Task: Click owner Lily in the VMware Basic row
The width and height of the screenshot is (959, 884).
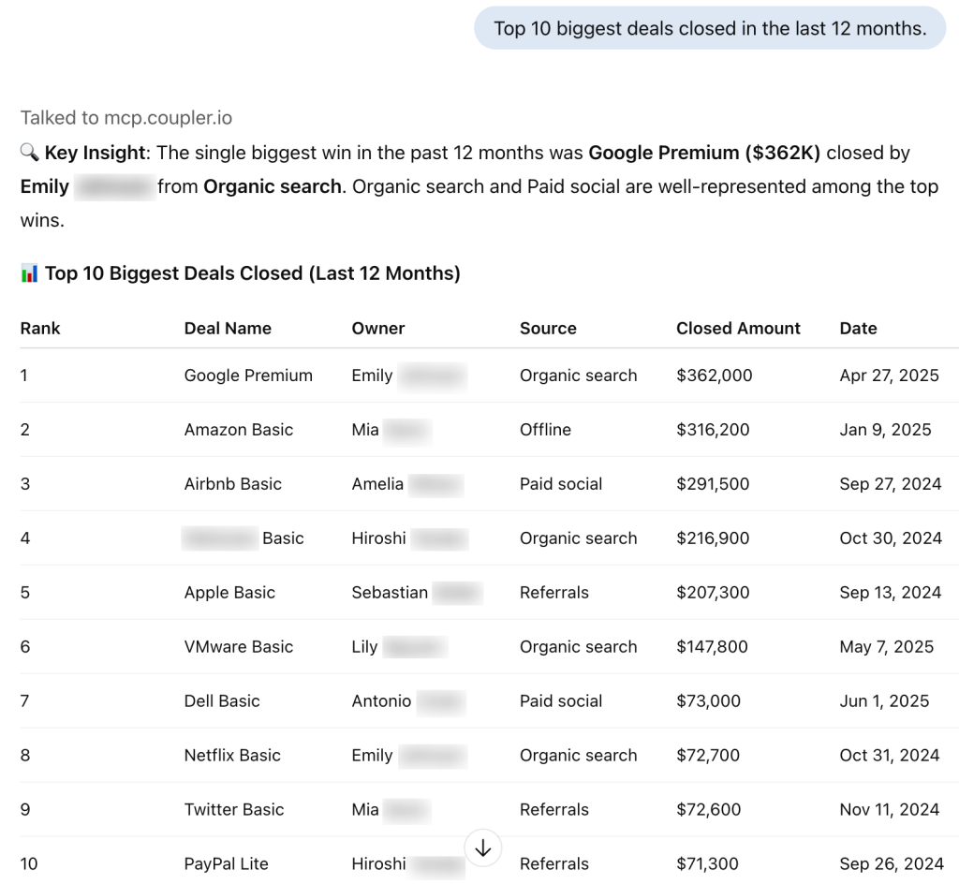Action: click(364, 647)
